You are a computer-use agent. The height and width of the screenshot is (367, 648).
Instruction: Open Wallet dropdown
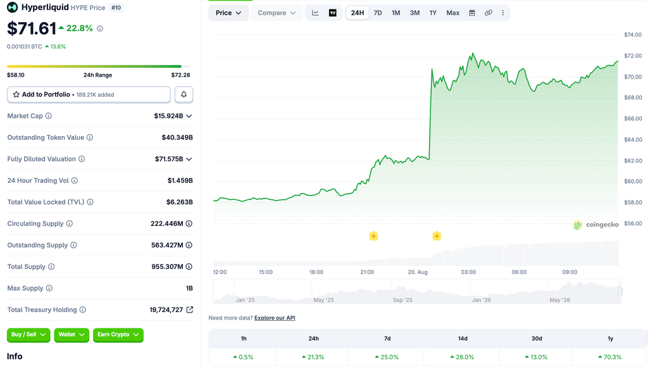tap(72, 335)
